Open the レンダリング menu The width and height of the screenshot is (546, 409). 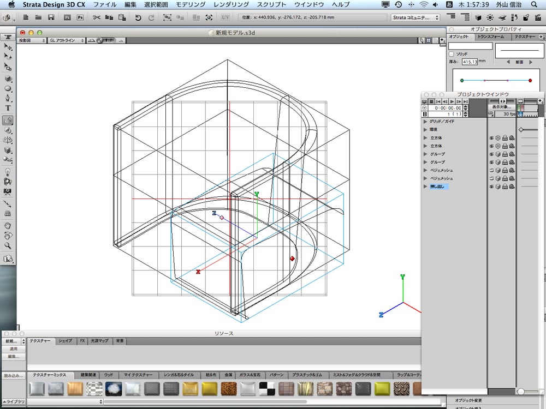pyautogui.click(x=231, y=4)
